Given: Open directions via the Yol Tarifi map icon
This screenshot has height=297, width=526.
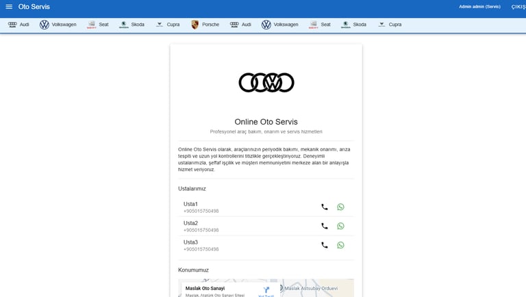Looking at the screenshot, I should pyautogui.click(x=266, y=291).
